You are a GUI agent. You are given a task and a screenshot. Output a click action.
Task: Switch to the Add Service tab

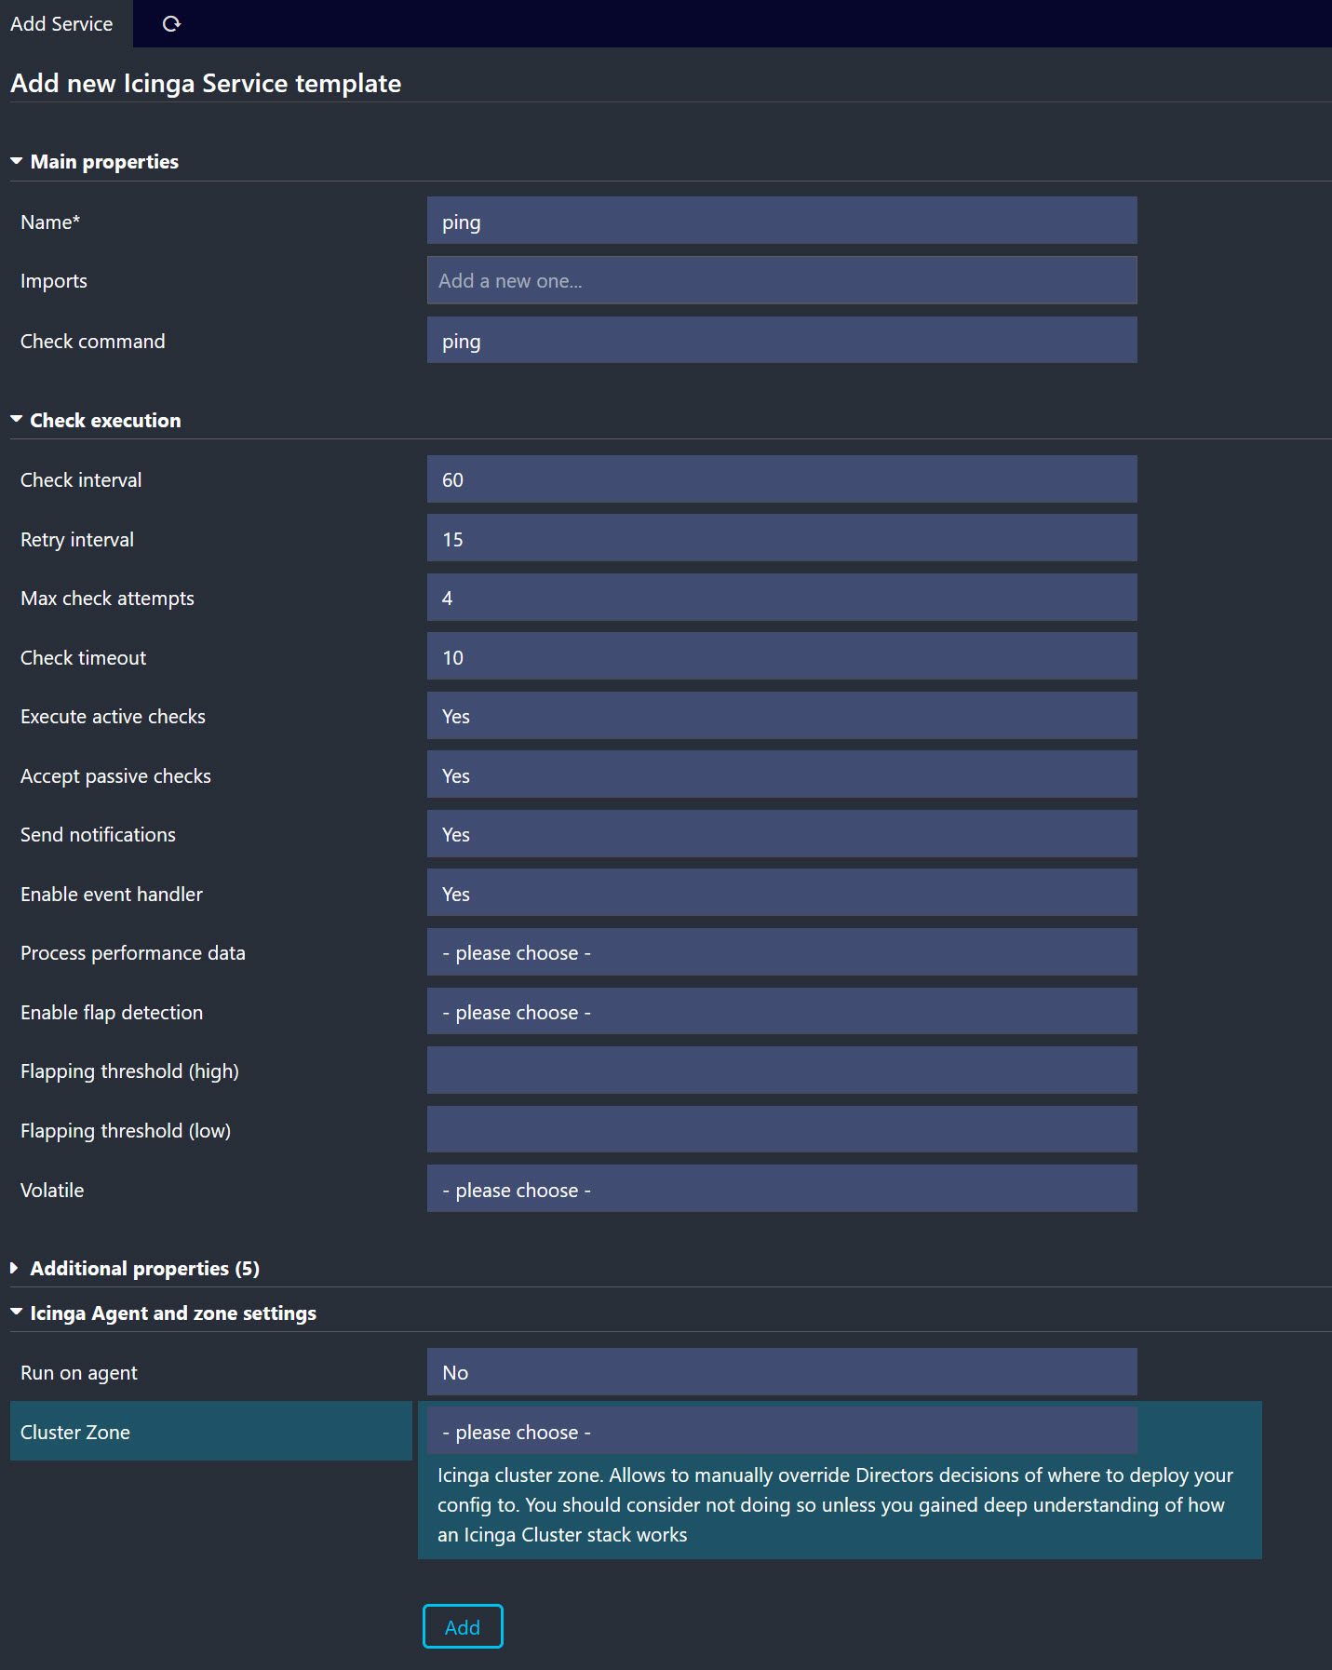[61, 24]
